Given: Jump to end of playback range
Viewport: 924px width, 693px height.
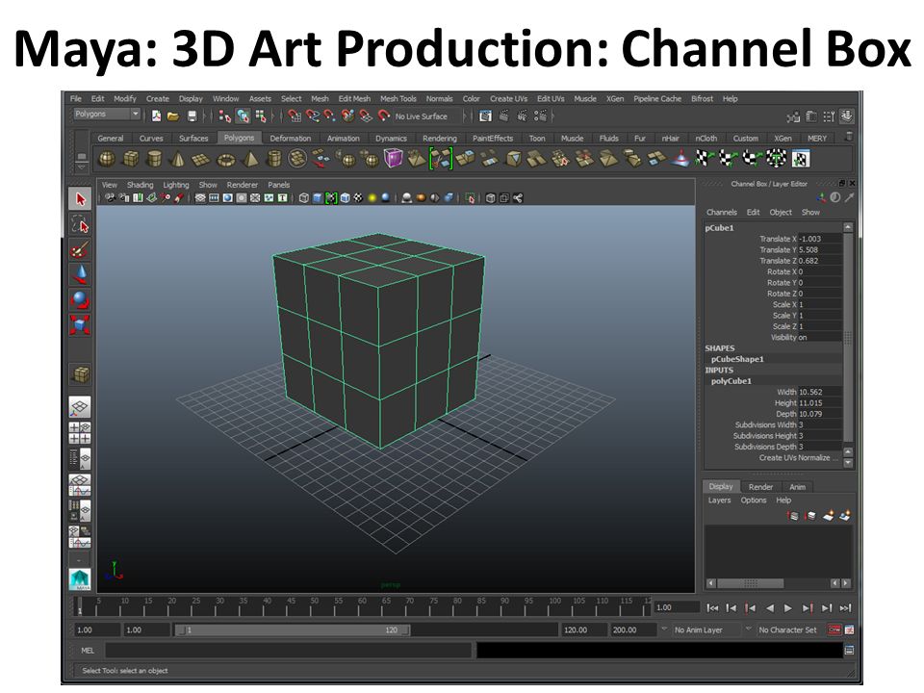Looking at the screenshot, I should point(846,607).
